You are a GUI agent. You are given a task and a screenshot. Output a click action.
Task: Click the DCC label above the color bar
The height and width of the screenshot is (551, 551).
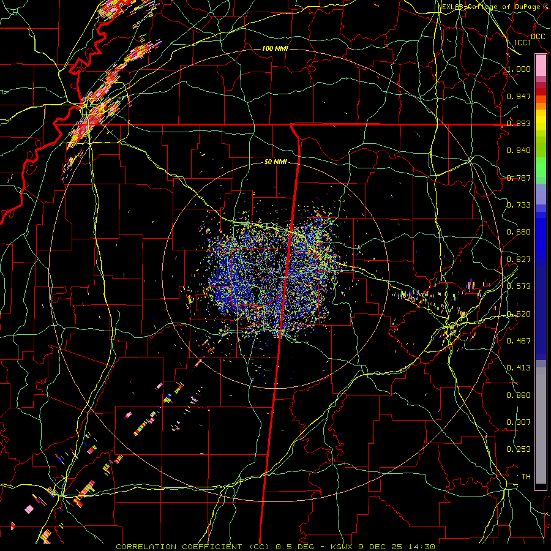538,37
